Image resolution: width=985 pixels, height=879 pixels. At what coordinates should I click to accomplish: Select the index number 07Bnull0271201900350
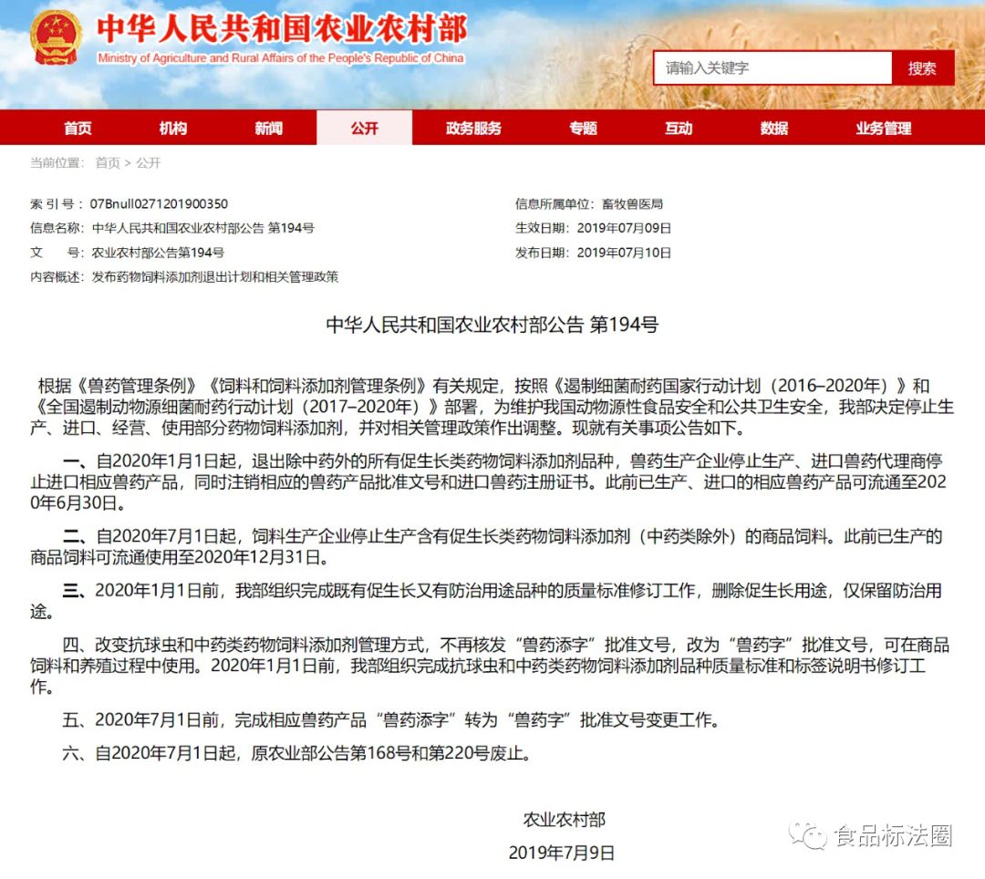point(159,203)
